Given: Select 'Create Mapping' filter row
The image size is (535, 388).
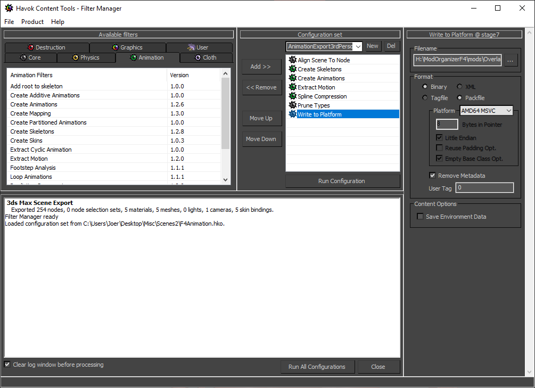Looking at the screenshot, I should [x=114, y=113].
